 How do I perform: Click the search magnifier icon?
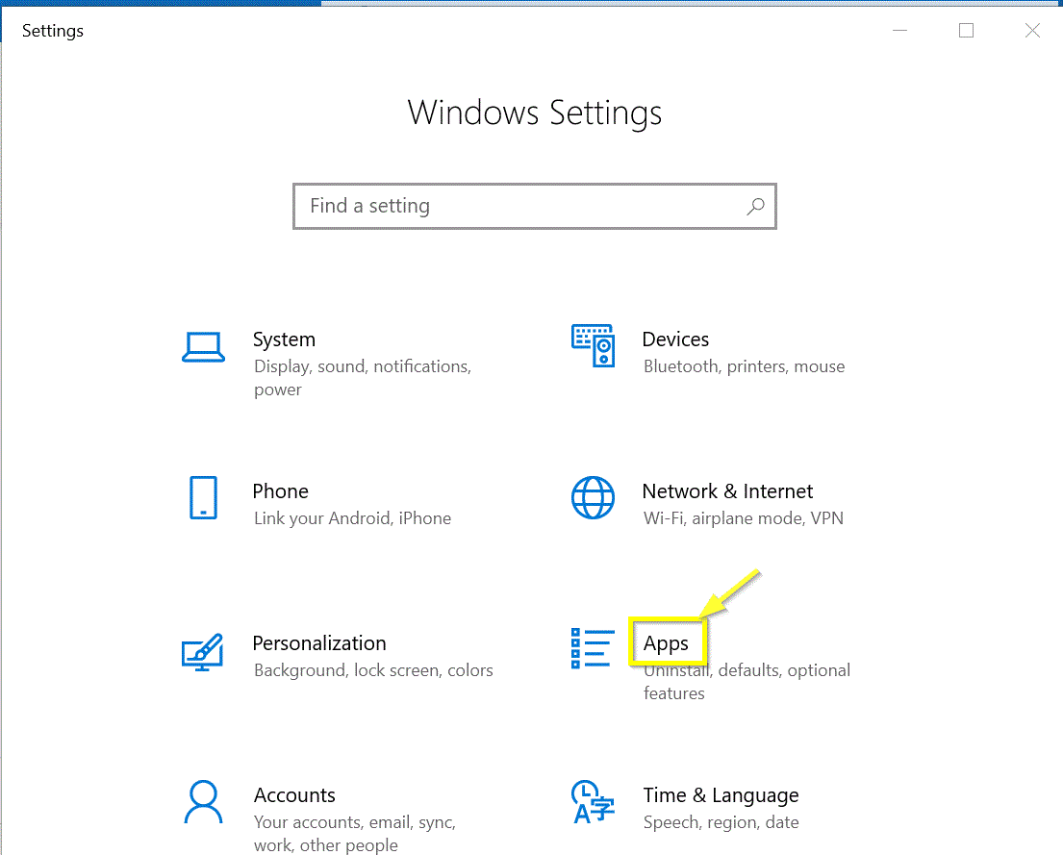(x=755, y=206)
